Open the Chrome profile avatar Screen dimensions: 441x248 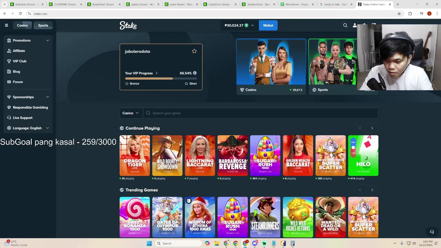click(429, 13)
